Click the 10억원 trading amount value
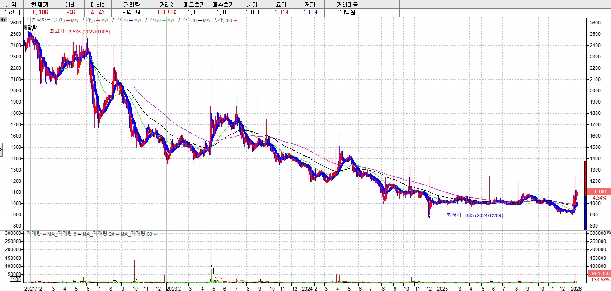Screen dimensions: 611x291 (348, 12)
